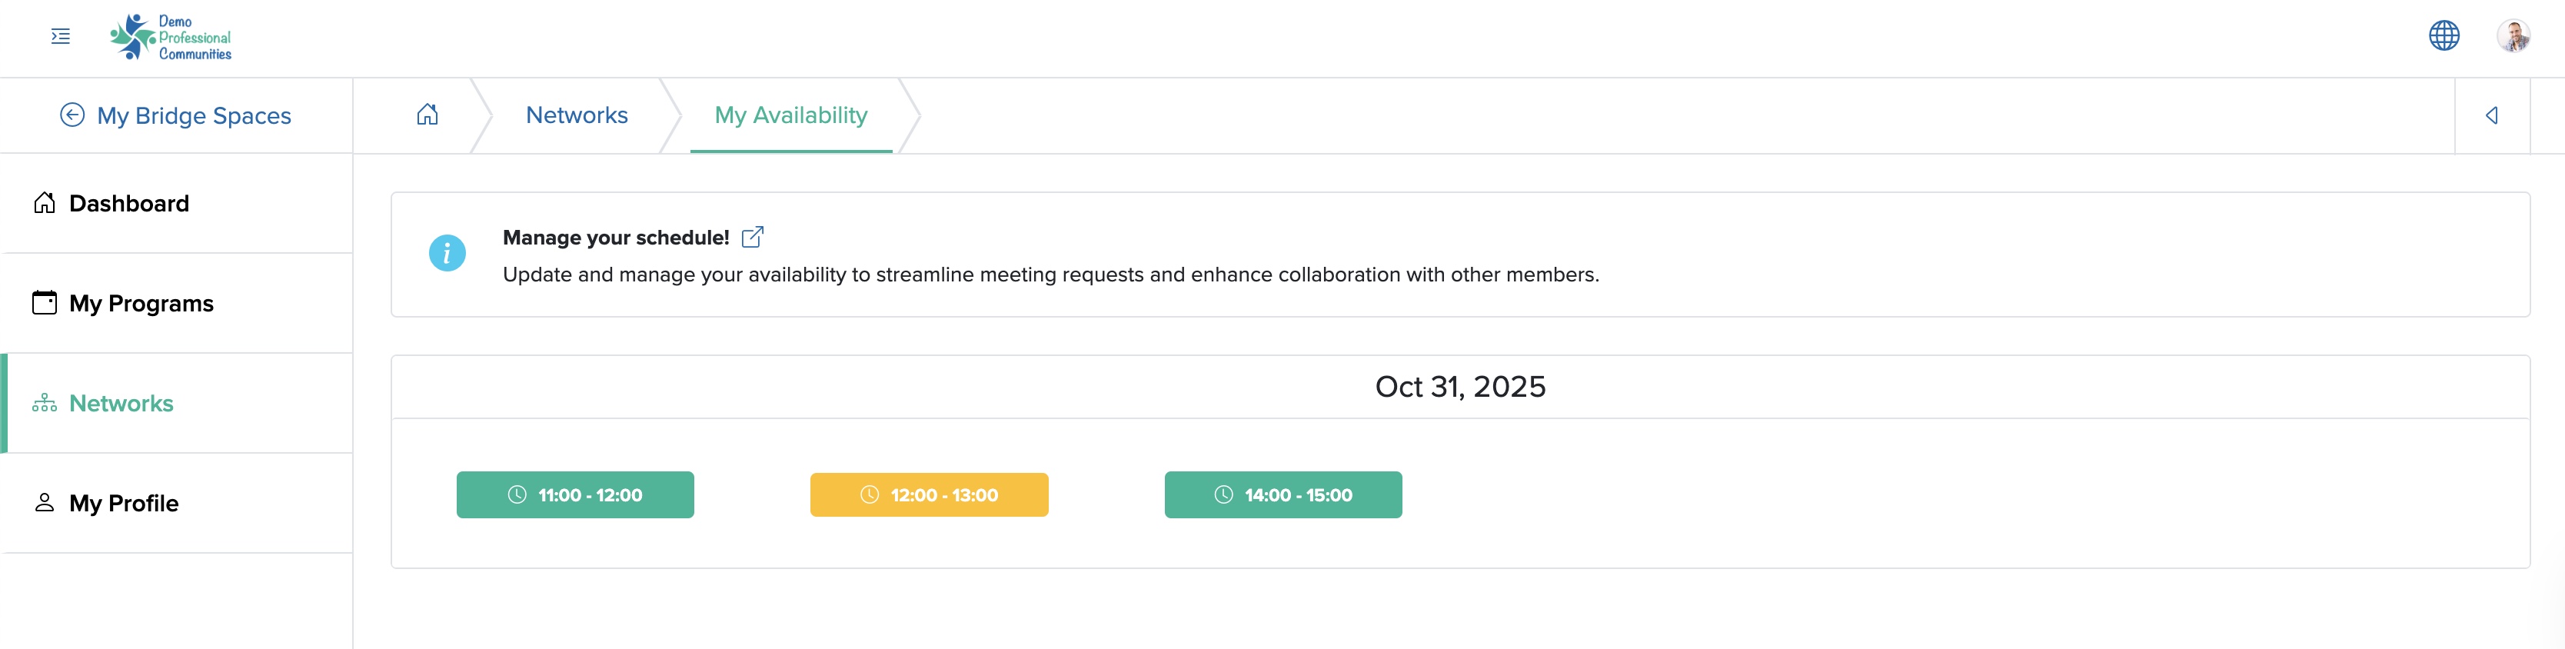This screenshot has height=649, width=2565.
Task: Open the Manage your schedule external link icon
Action: click(753, 237)
